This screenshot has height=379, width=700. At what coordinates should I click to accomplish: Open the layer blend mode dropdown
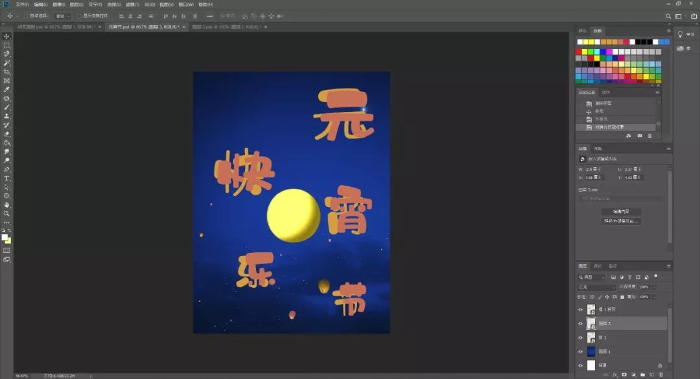(x=596, y=287)
